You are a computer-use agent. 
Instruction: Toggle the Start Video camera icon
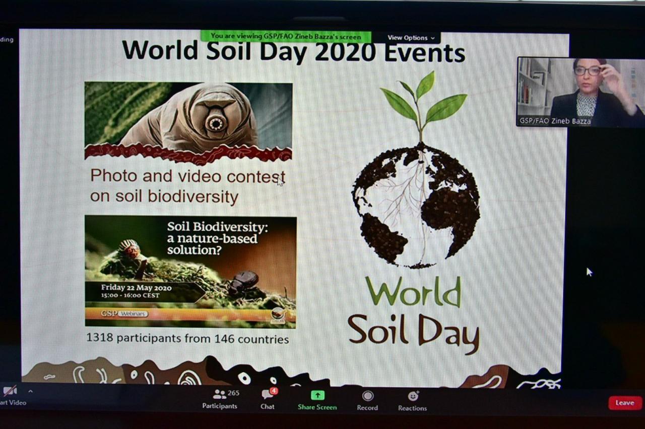(10, 391)
